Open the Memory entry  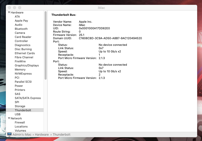pyautogui.click(x=20, y=69)
